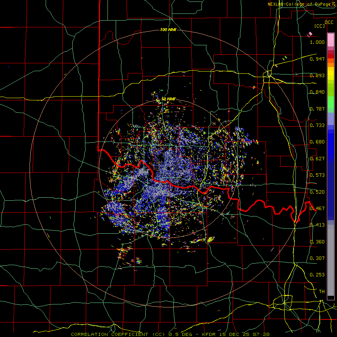This screenshot has width=337, height=337.
Task: Click the TH label on the scale
Action: click(322, 291)
